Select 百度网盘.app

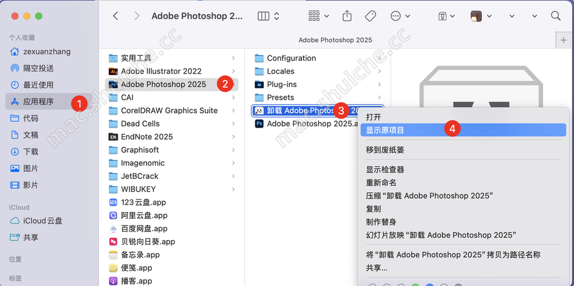point(172,229)
